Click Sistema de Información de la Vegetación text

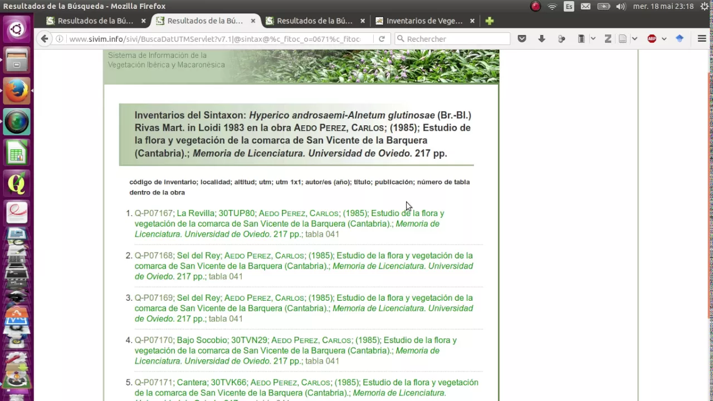pyautogui.click(x=166, y=60)
